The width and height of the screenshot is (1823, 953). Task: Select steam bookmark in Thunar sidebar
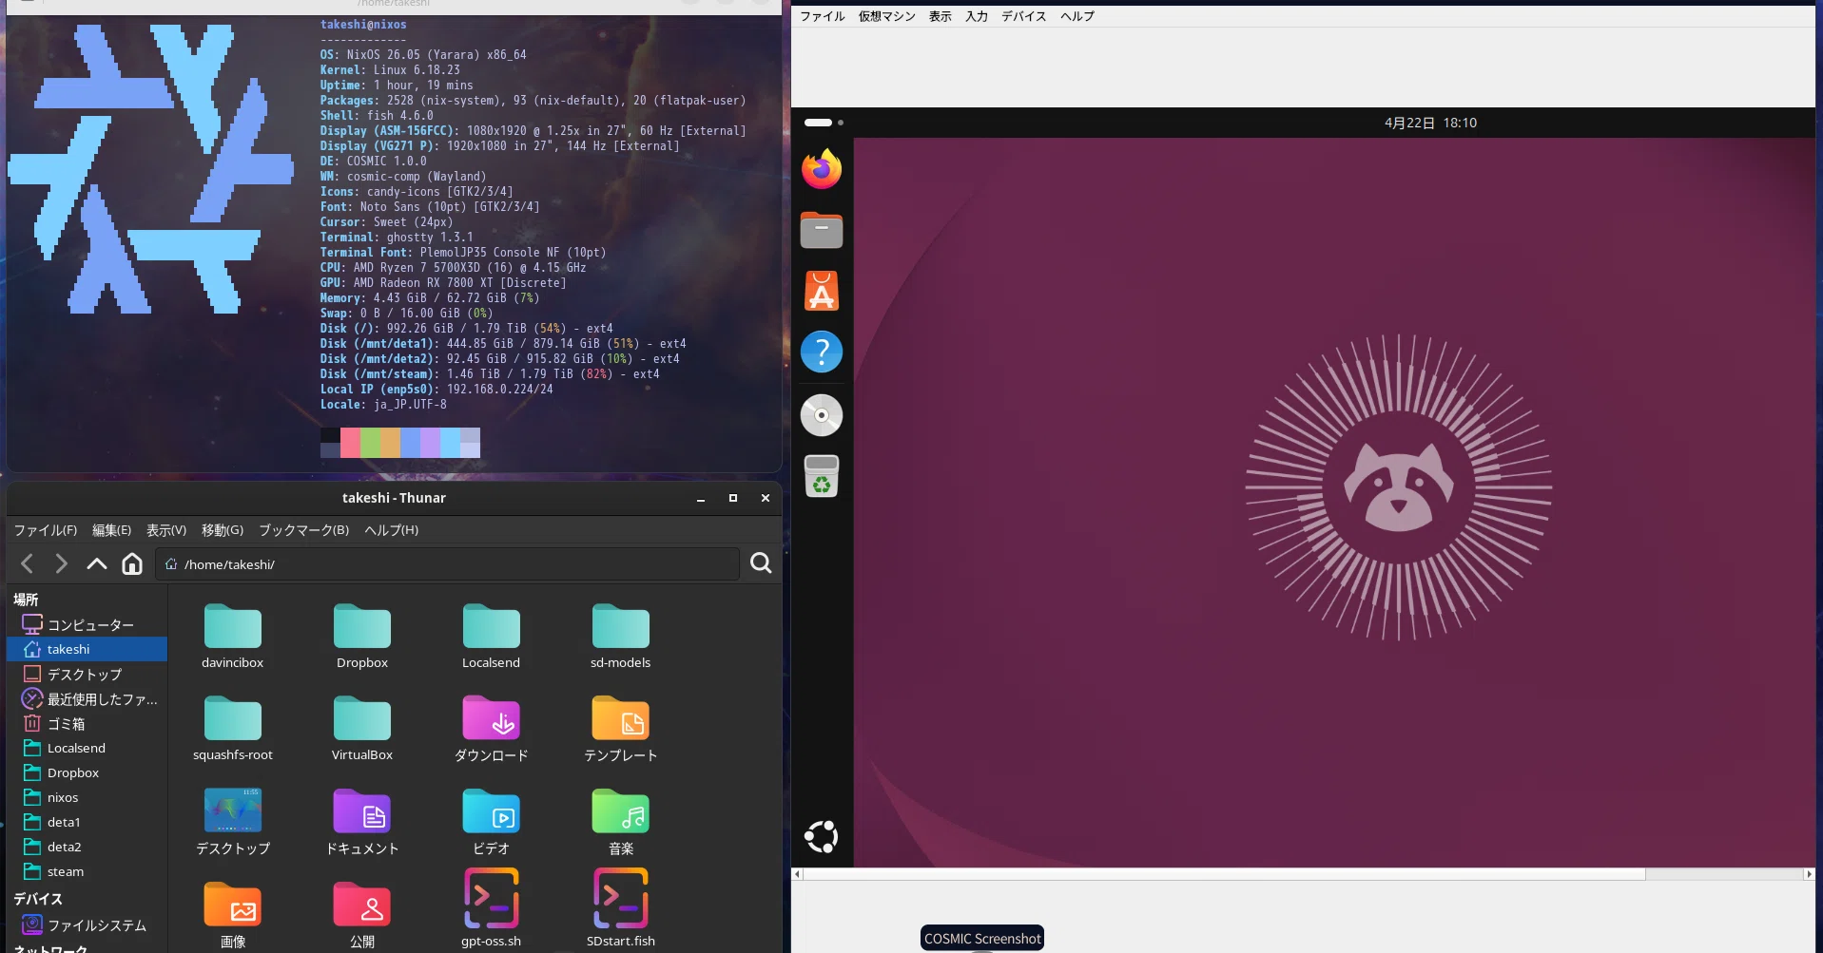tap(87, 871)
